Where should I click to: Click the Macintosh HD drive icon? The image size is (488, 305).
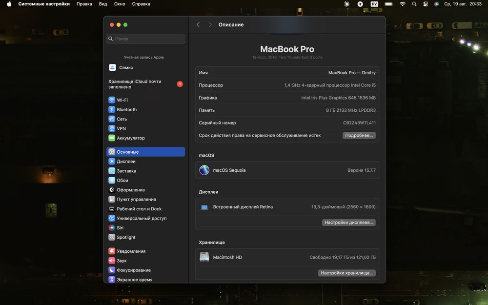tap(204, 257)
